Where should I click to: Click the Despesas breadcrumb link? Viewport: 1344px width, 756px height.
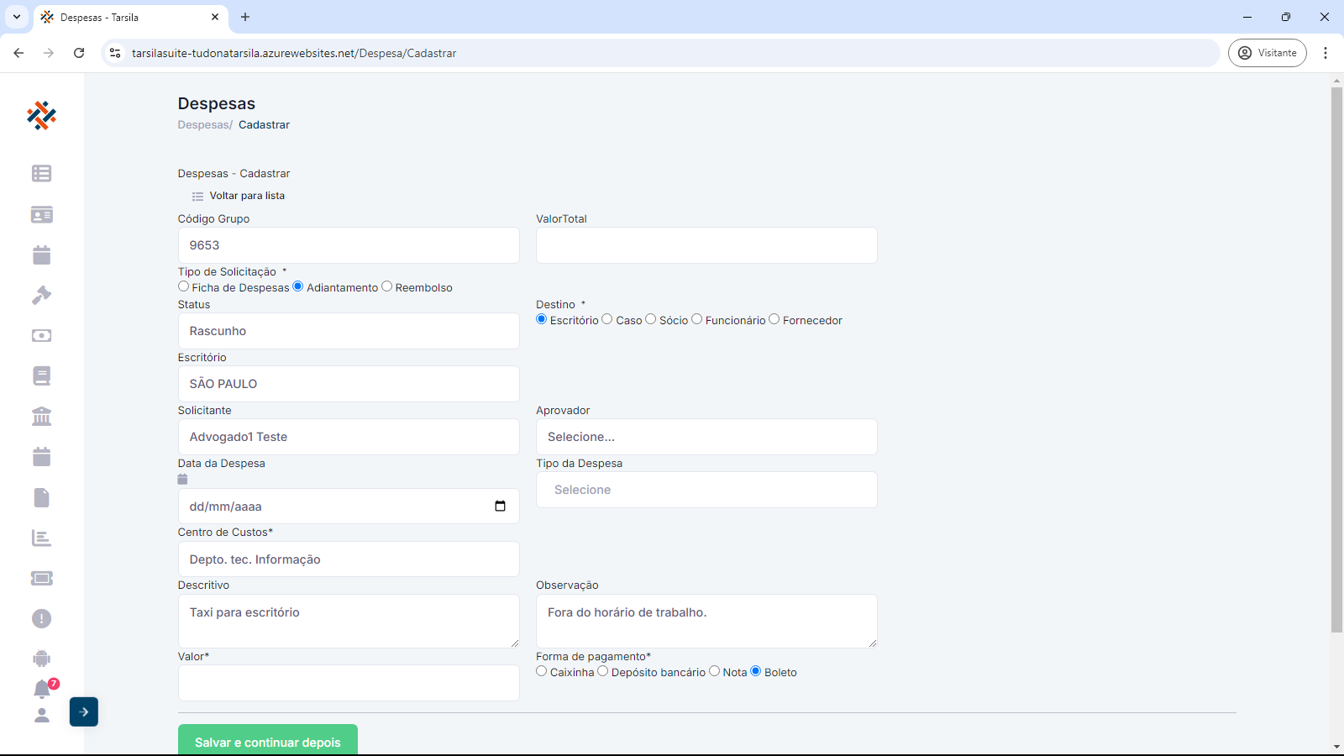click(x=203, y=125)
